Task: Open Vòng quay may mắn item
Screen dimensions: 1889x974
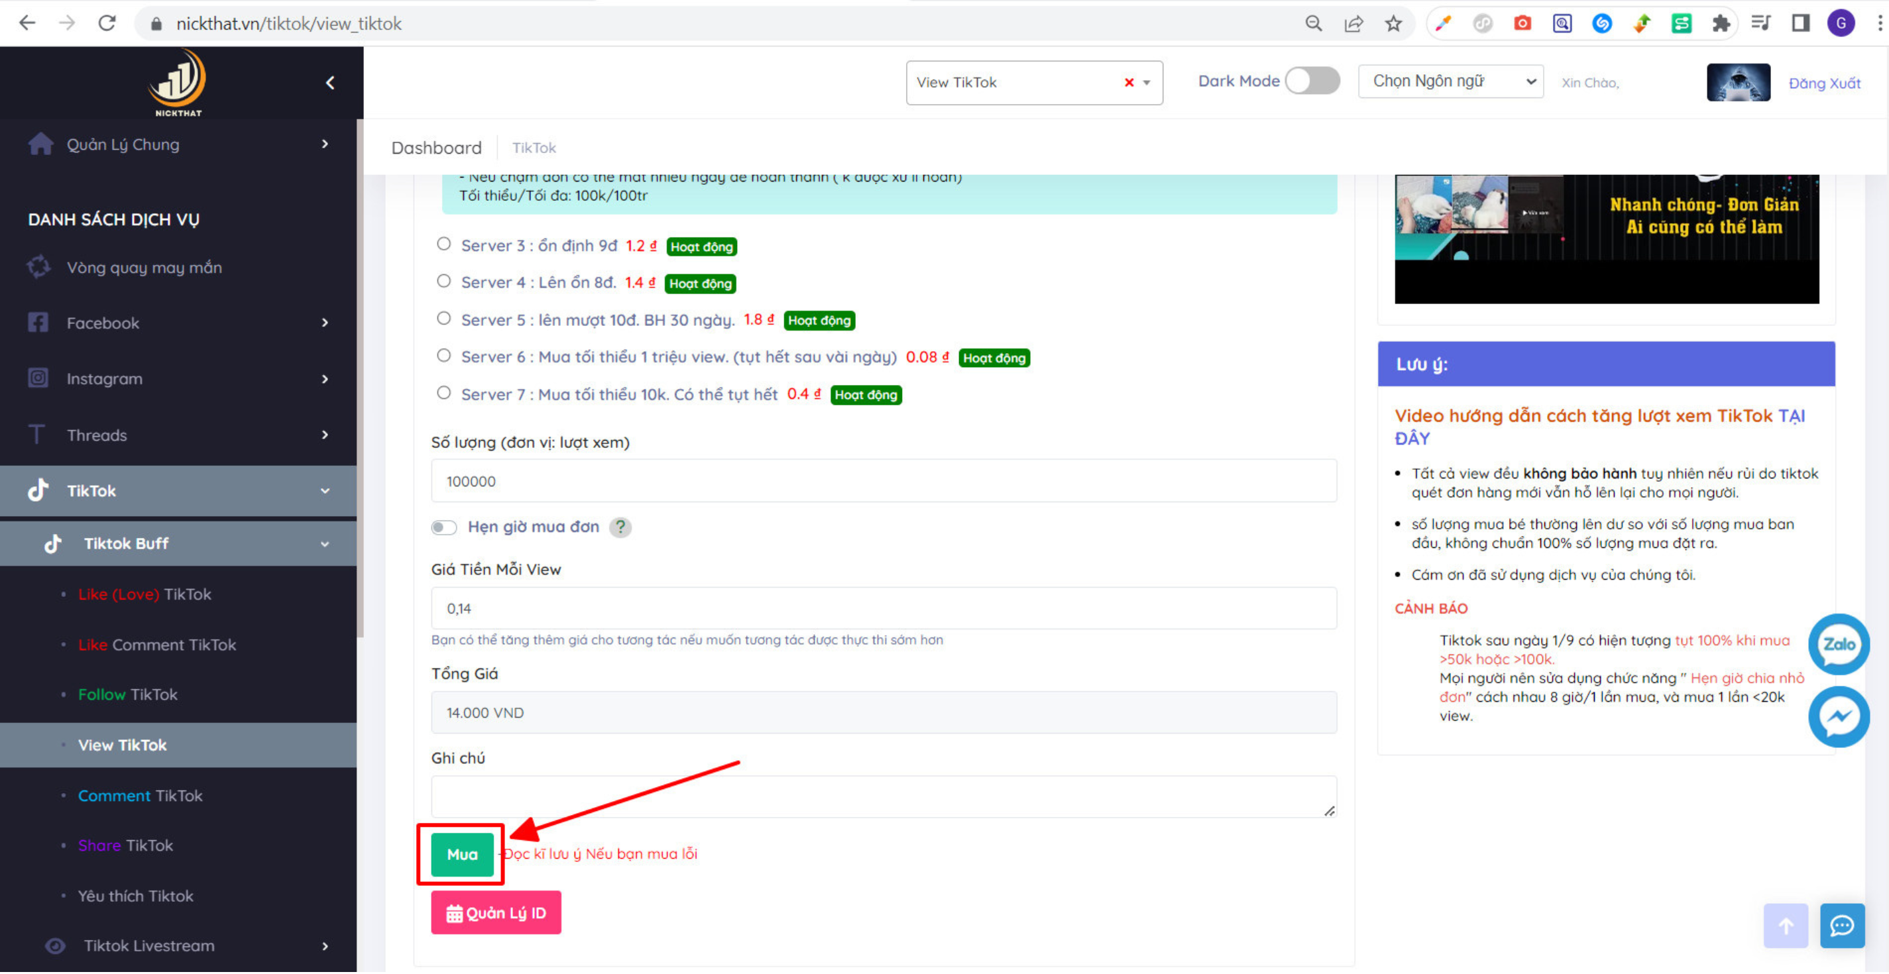Action: click(144, 268)
